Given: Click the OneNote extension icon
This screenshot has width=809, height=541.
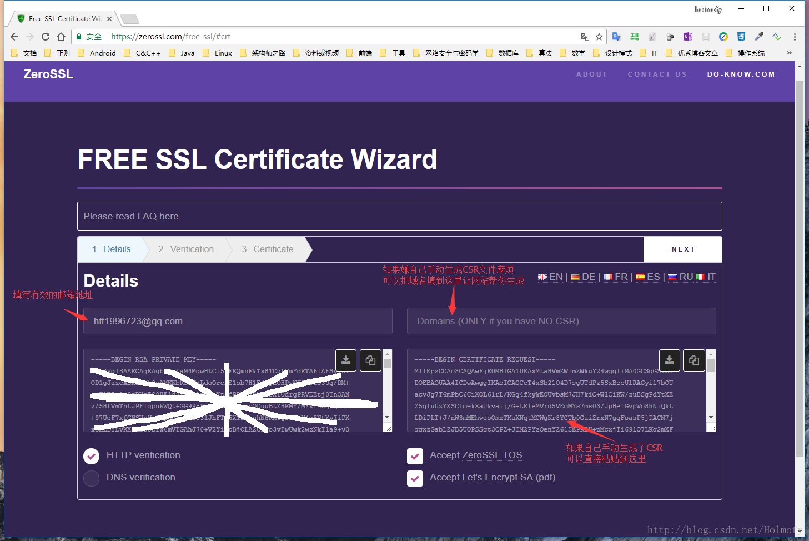Looking at the screenshot, I should tap(688, 37).
